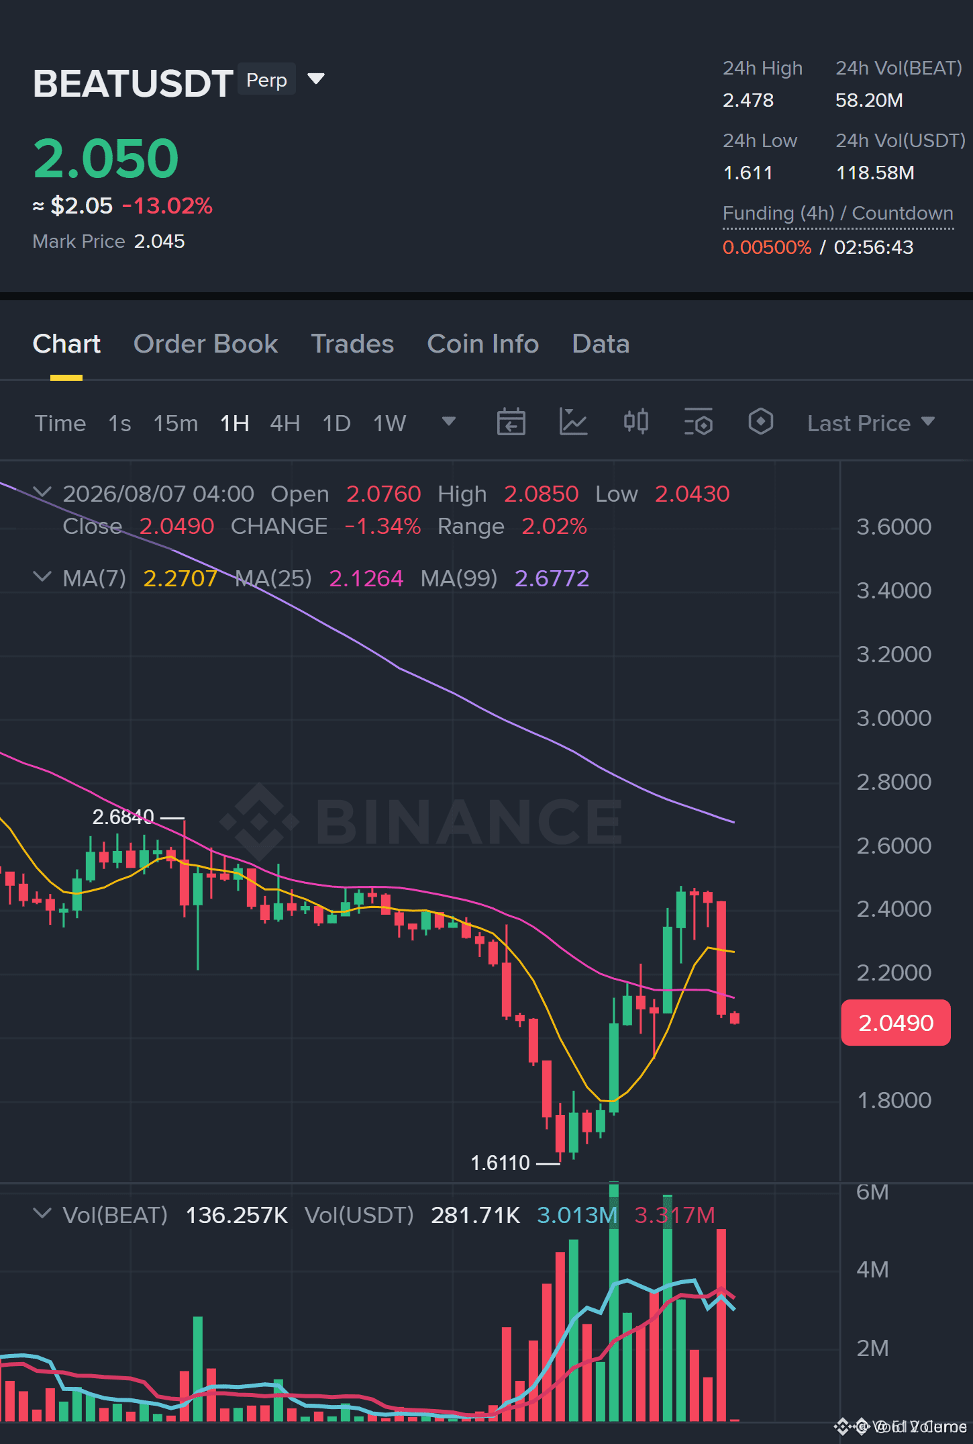973x1444 pixels.
Task: Tap the Perp contract badge
Action: [266, 80]
